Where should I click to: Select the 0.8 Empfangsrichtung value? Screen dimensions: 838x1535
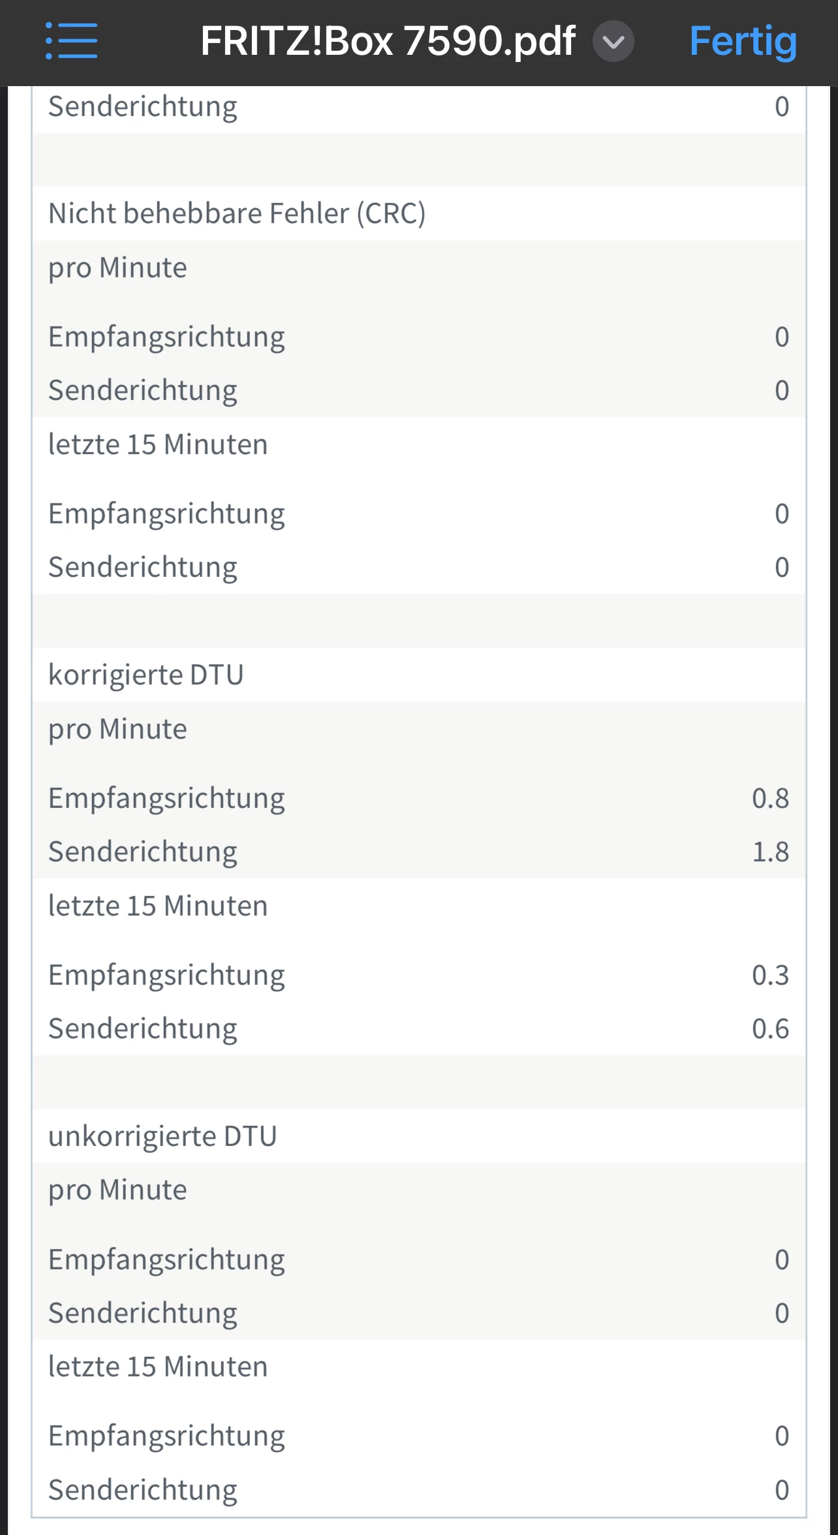click(770, 798)
